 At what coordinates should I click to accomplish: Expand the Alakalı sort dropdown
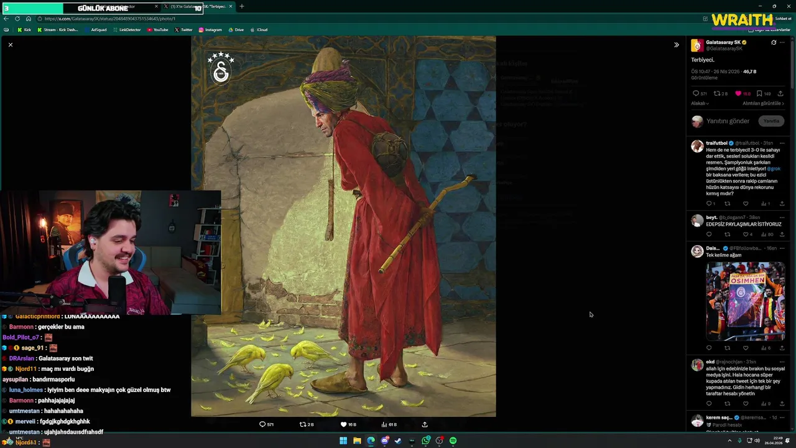click(x=700, y=103)
